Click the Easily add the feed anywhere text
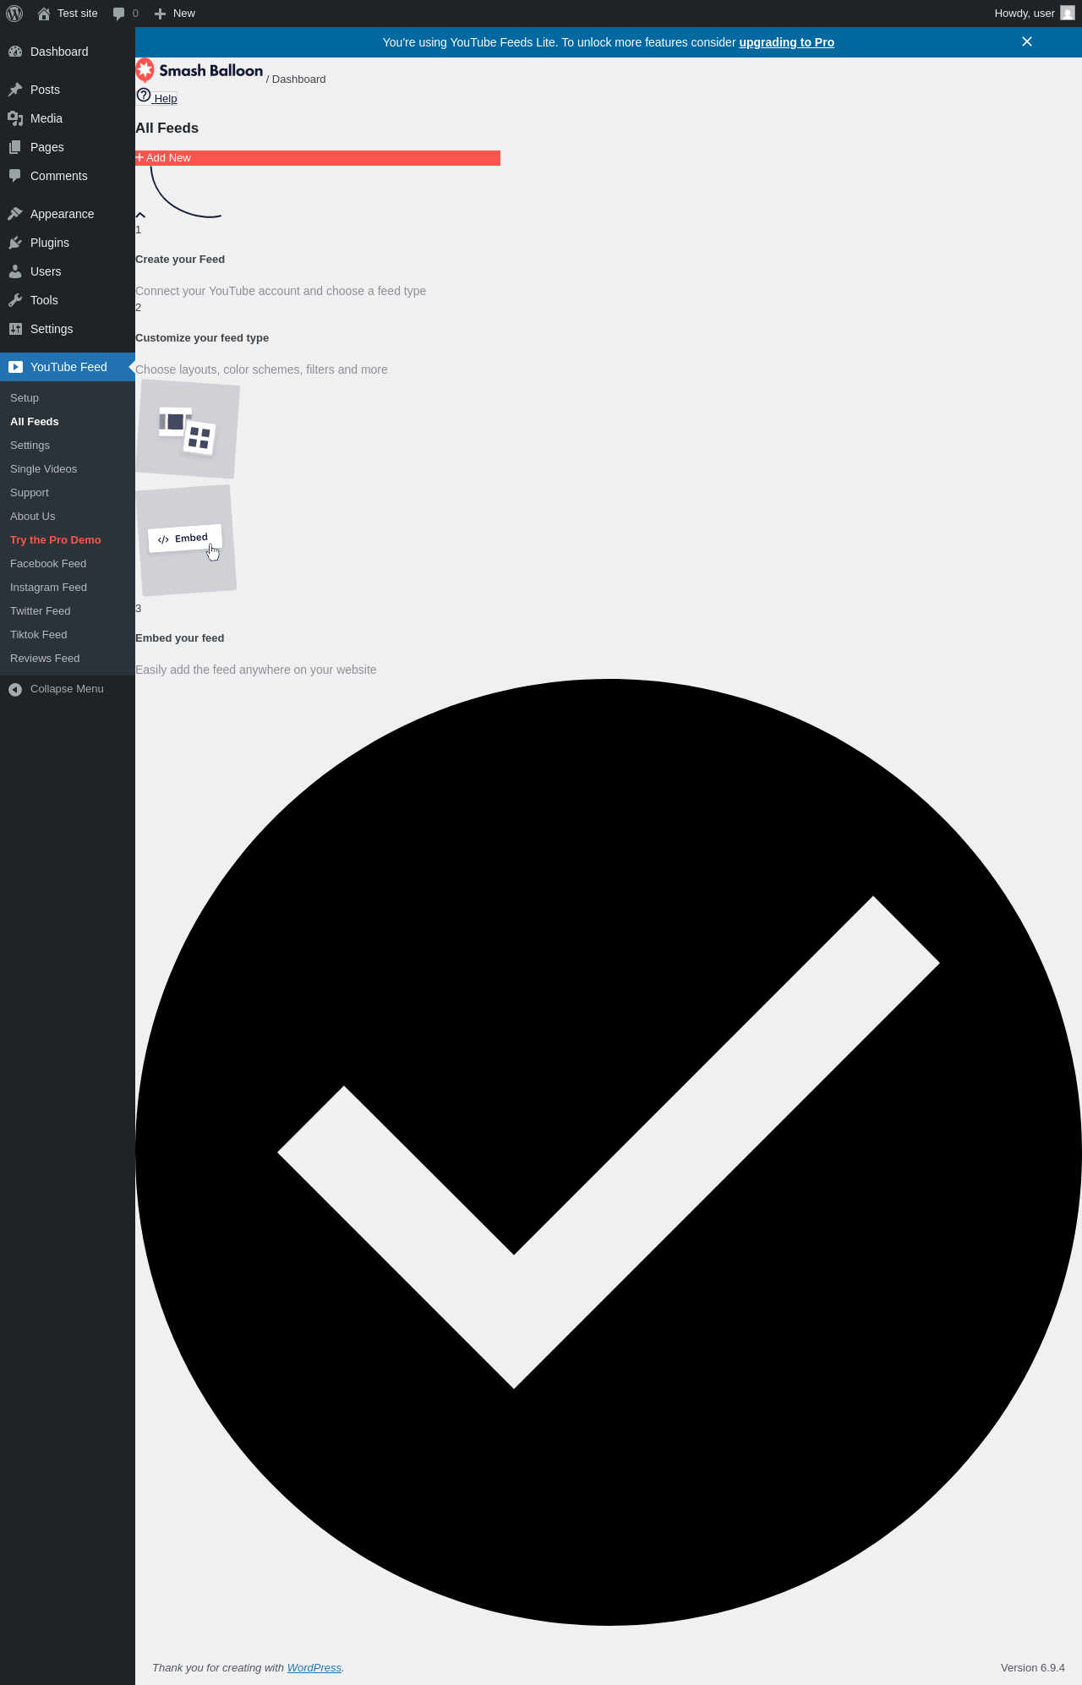 (x=256, y=670)
